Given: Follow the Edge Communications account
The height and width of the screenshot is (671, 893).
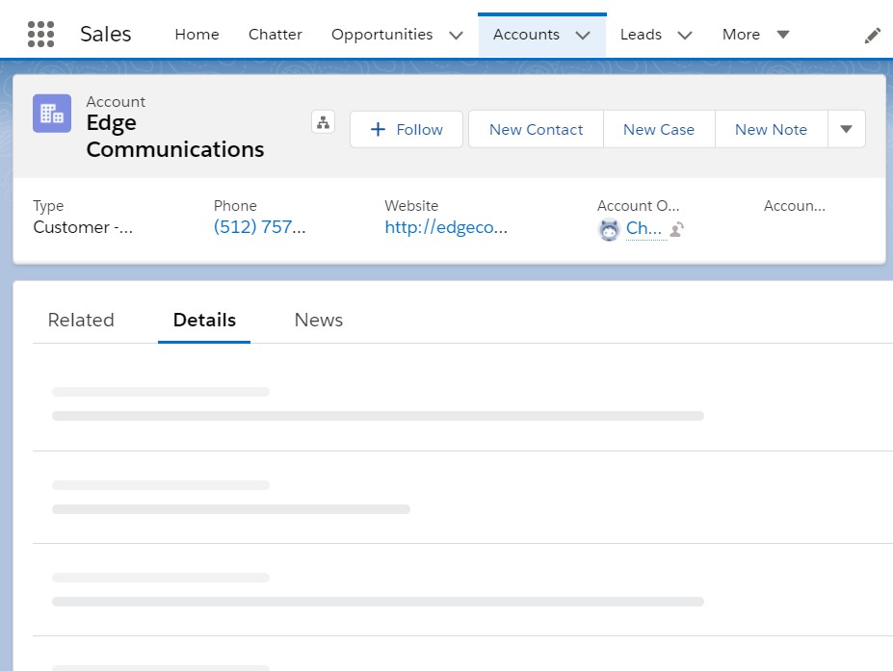Looking at the screenshot, I should click(406, 130).
